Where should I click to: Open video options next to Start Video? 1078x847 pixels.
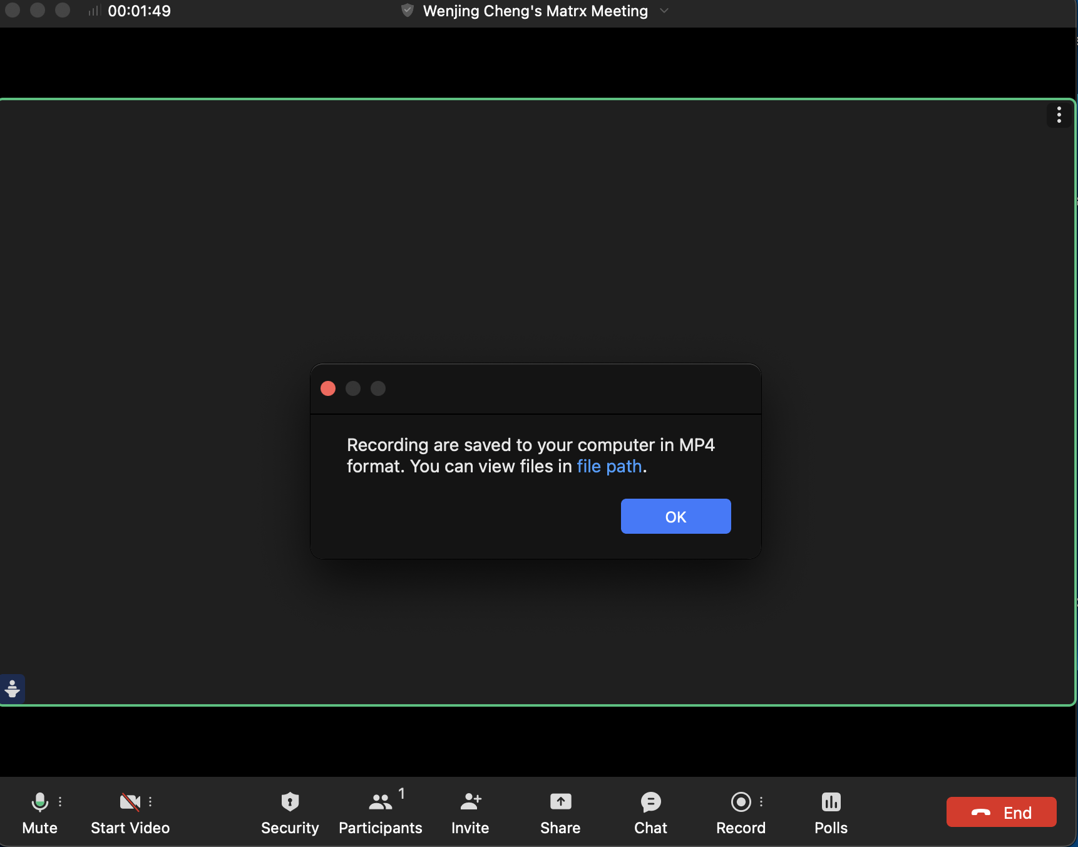click(150, 801)
